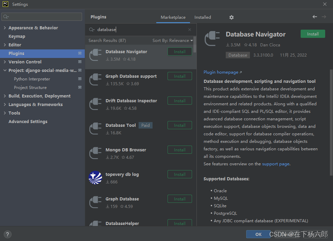
Task: Click the forward navigation arrow
Action: pos(324,17)
